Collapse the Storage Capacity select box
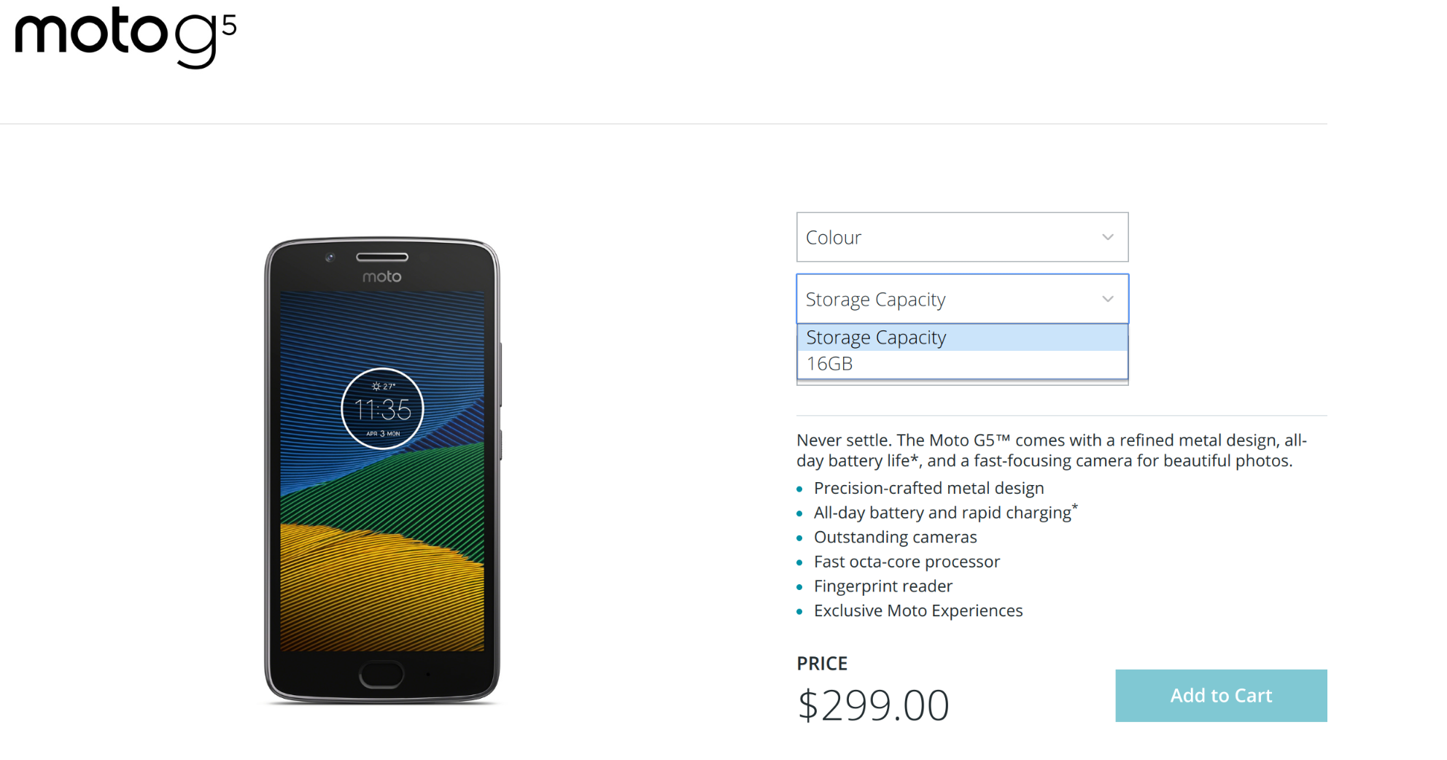Screen dimensions: 1447x760 click(962, 299)
